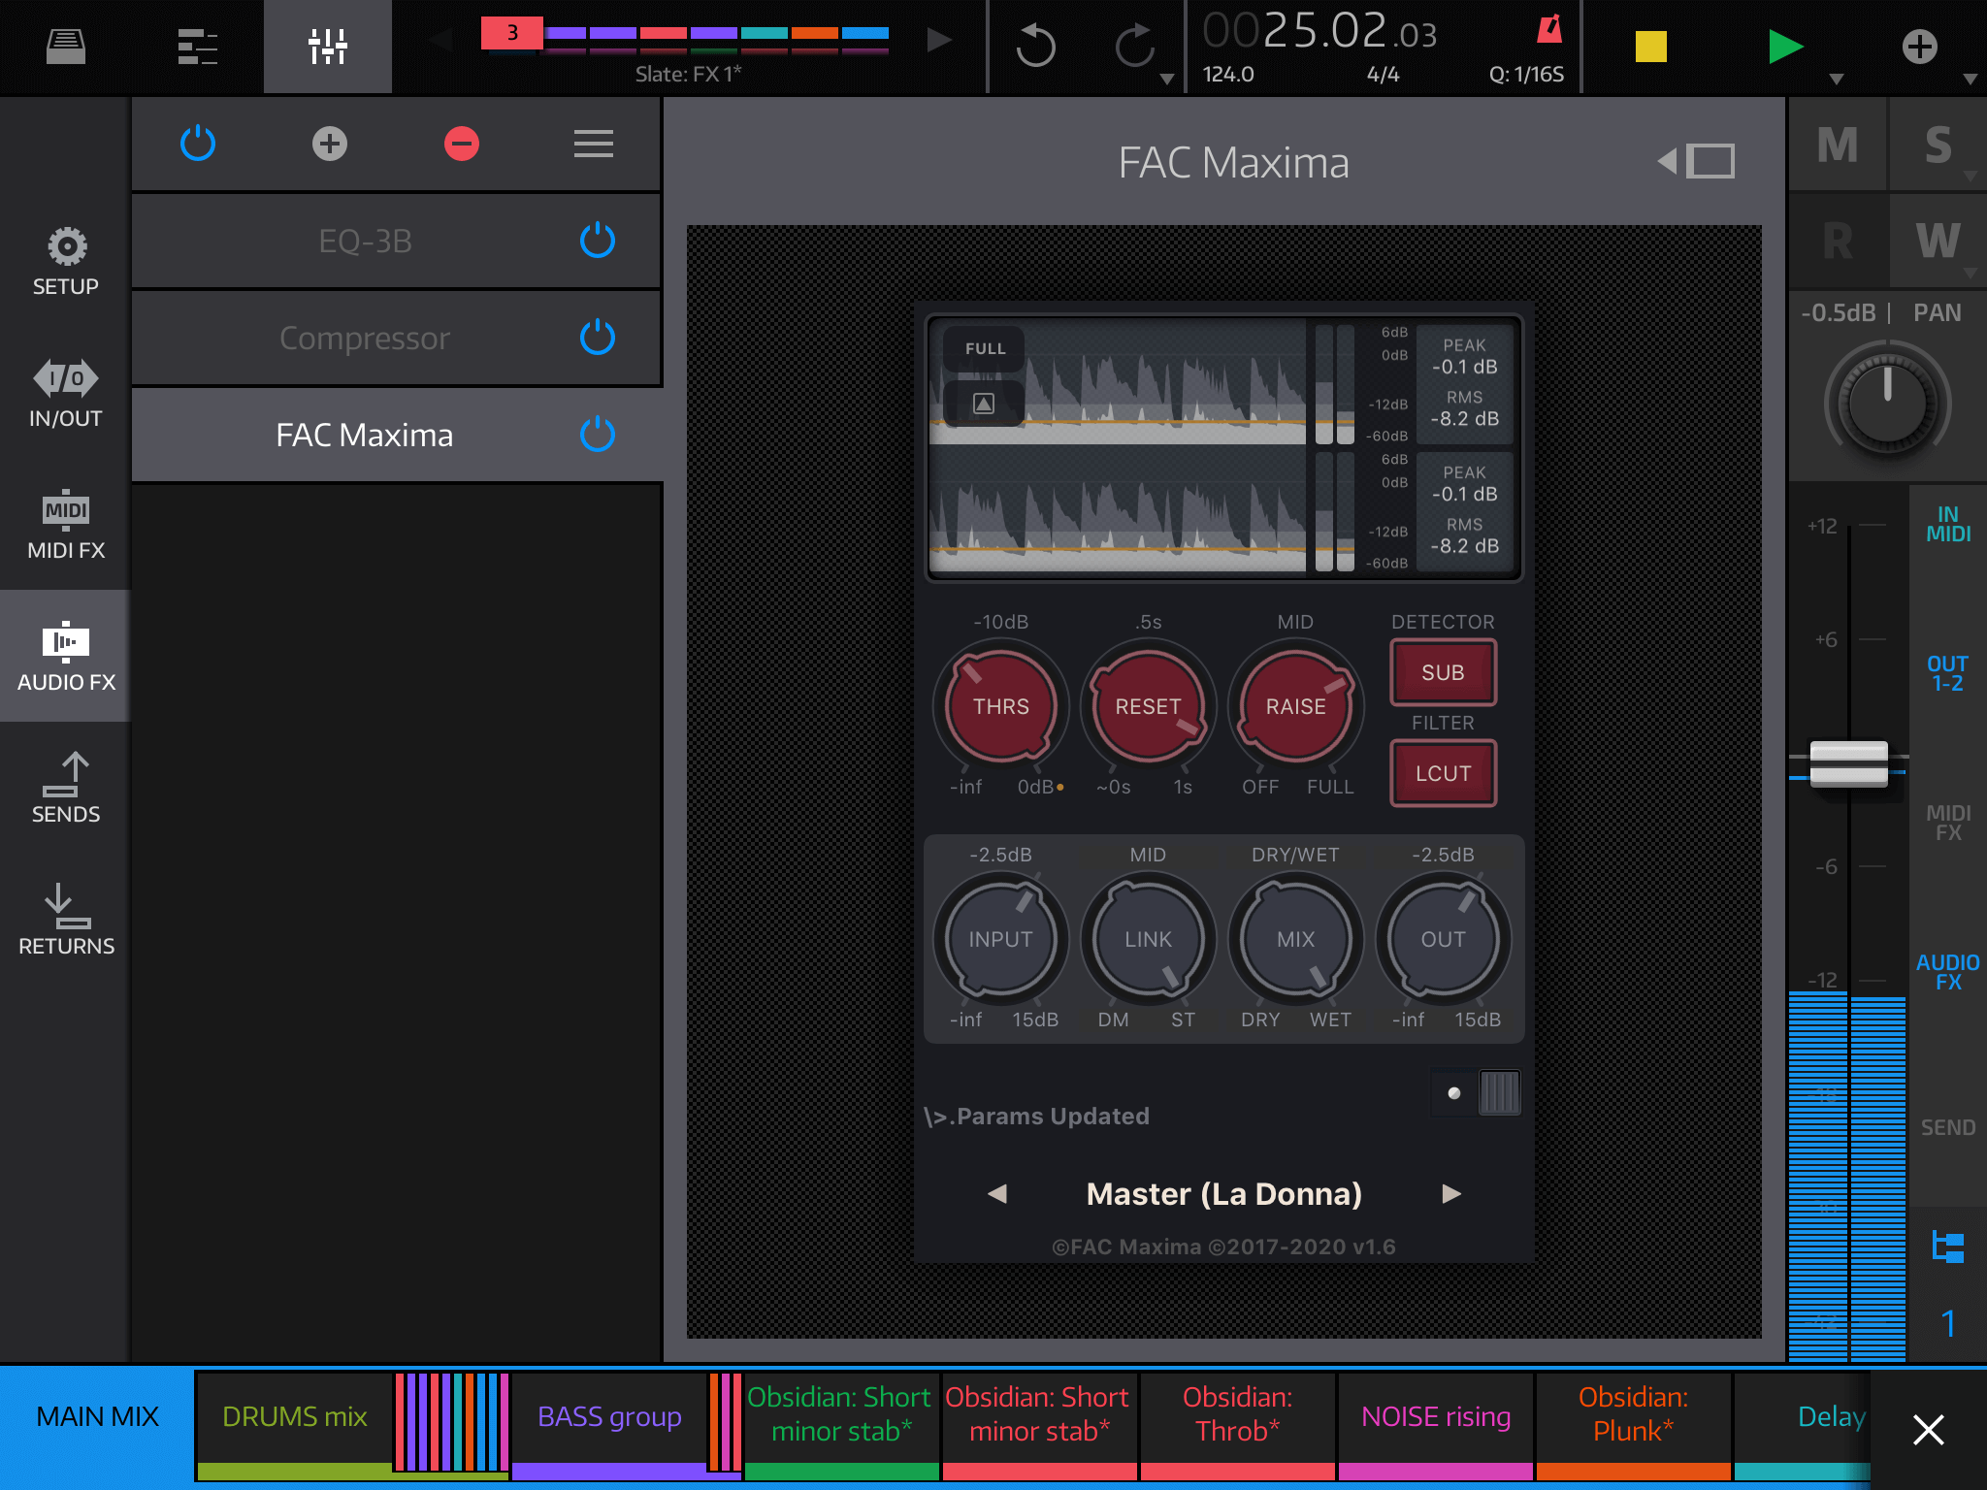Open dropdown arrow under play button
The height and width of the screenshot is (1490, 1987).
[1836, 80]
